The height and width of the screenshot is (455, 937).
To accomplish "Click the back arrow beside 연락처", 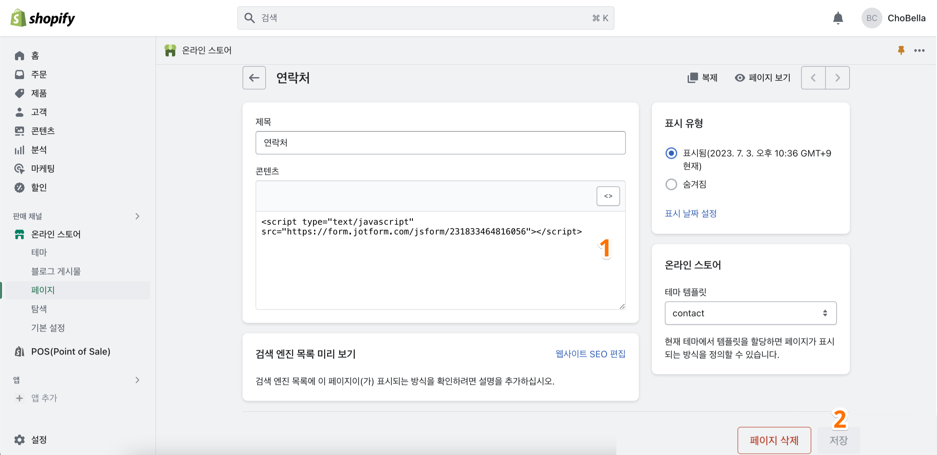I will (254, 77).
